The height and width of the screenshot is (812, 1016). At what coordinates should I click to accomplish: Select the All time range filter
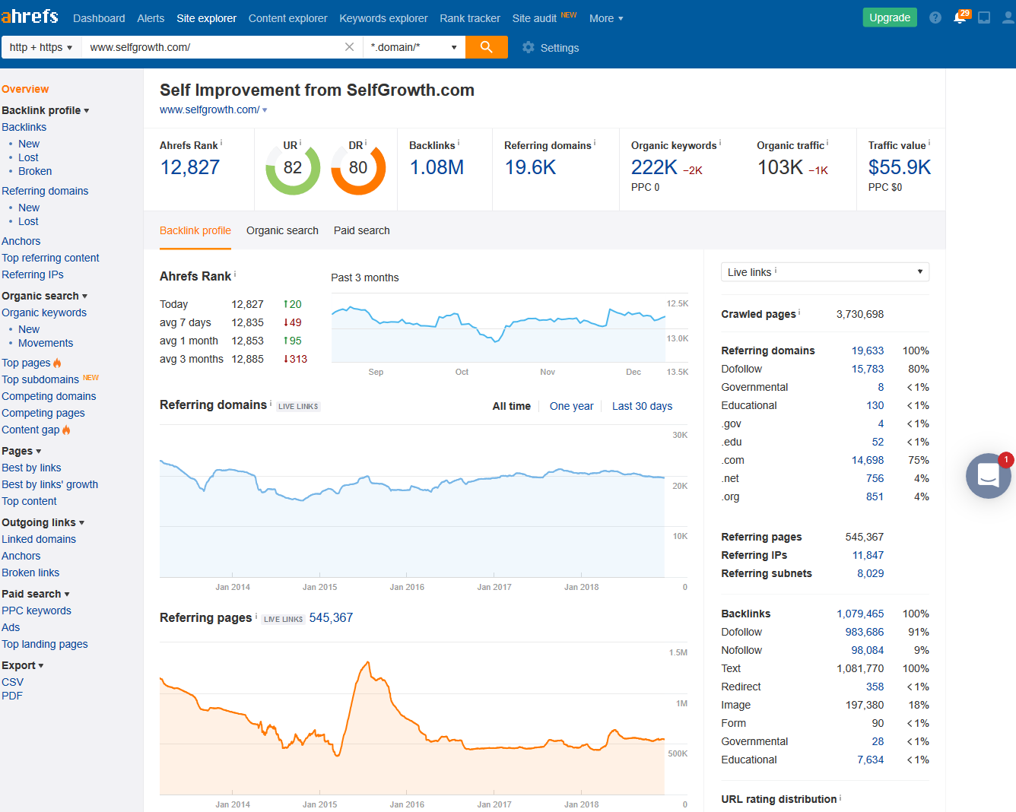pyautogui.click(x=511, y=406)
